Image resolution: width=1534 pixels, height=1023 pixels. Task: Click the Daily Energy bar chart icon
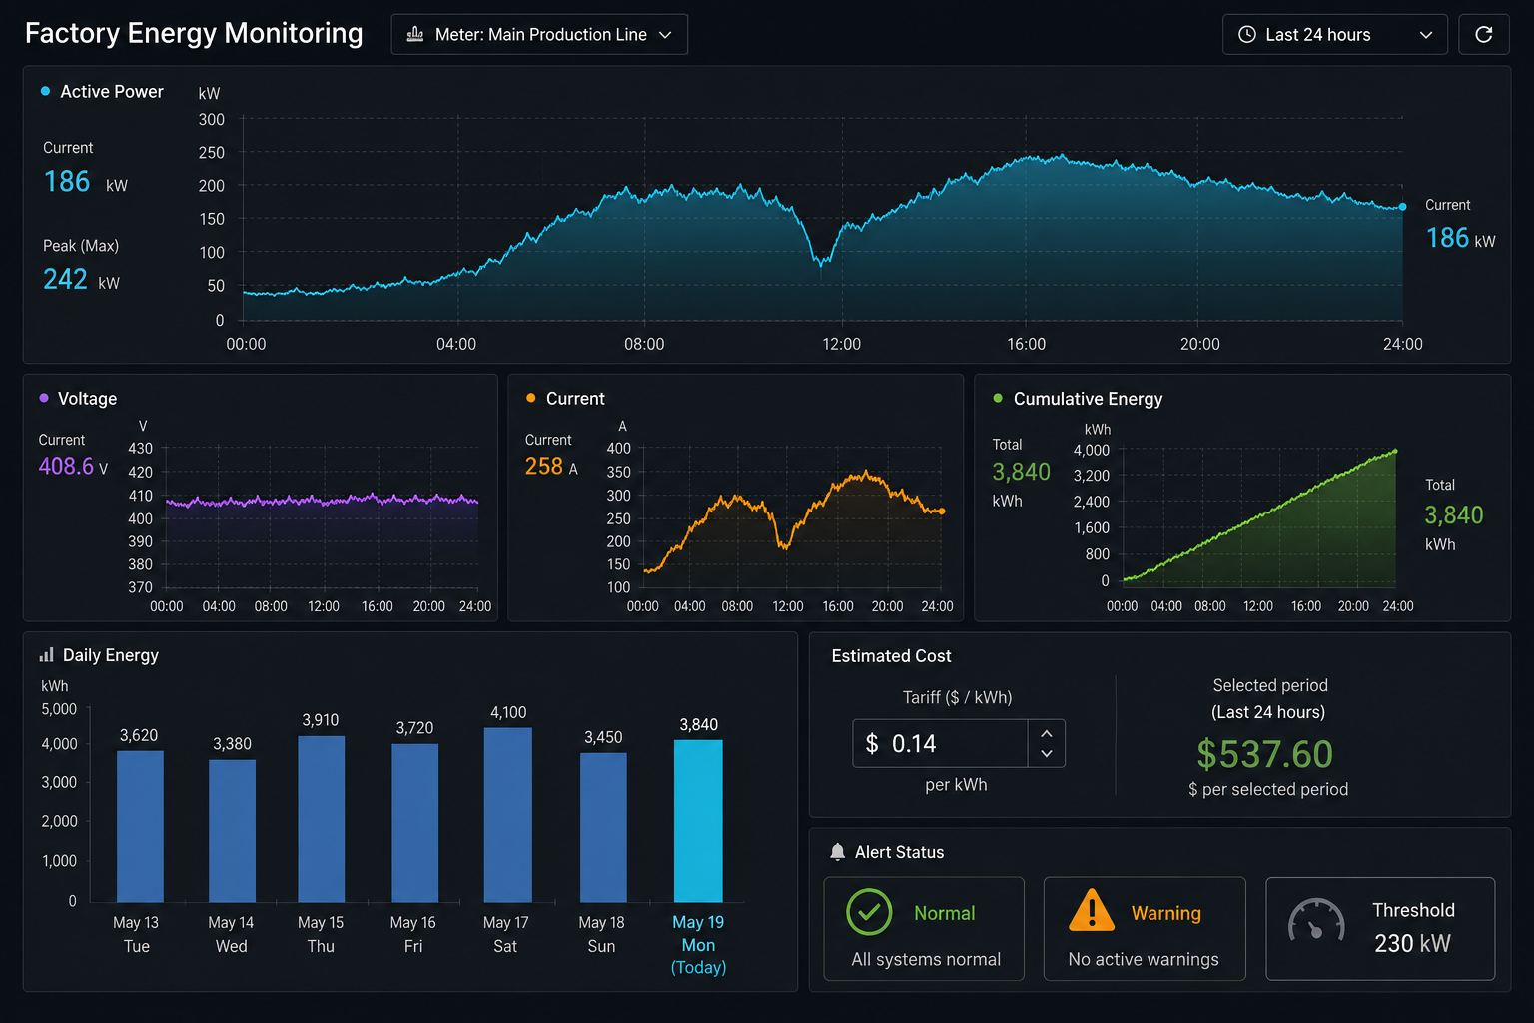(x=46, y=655)
